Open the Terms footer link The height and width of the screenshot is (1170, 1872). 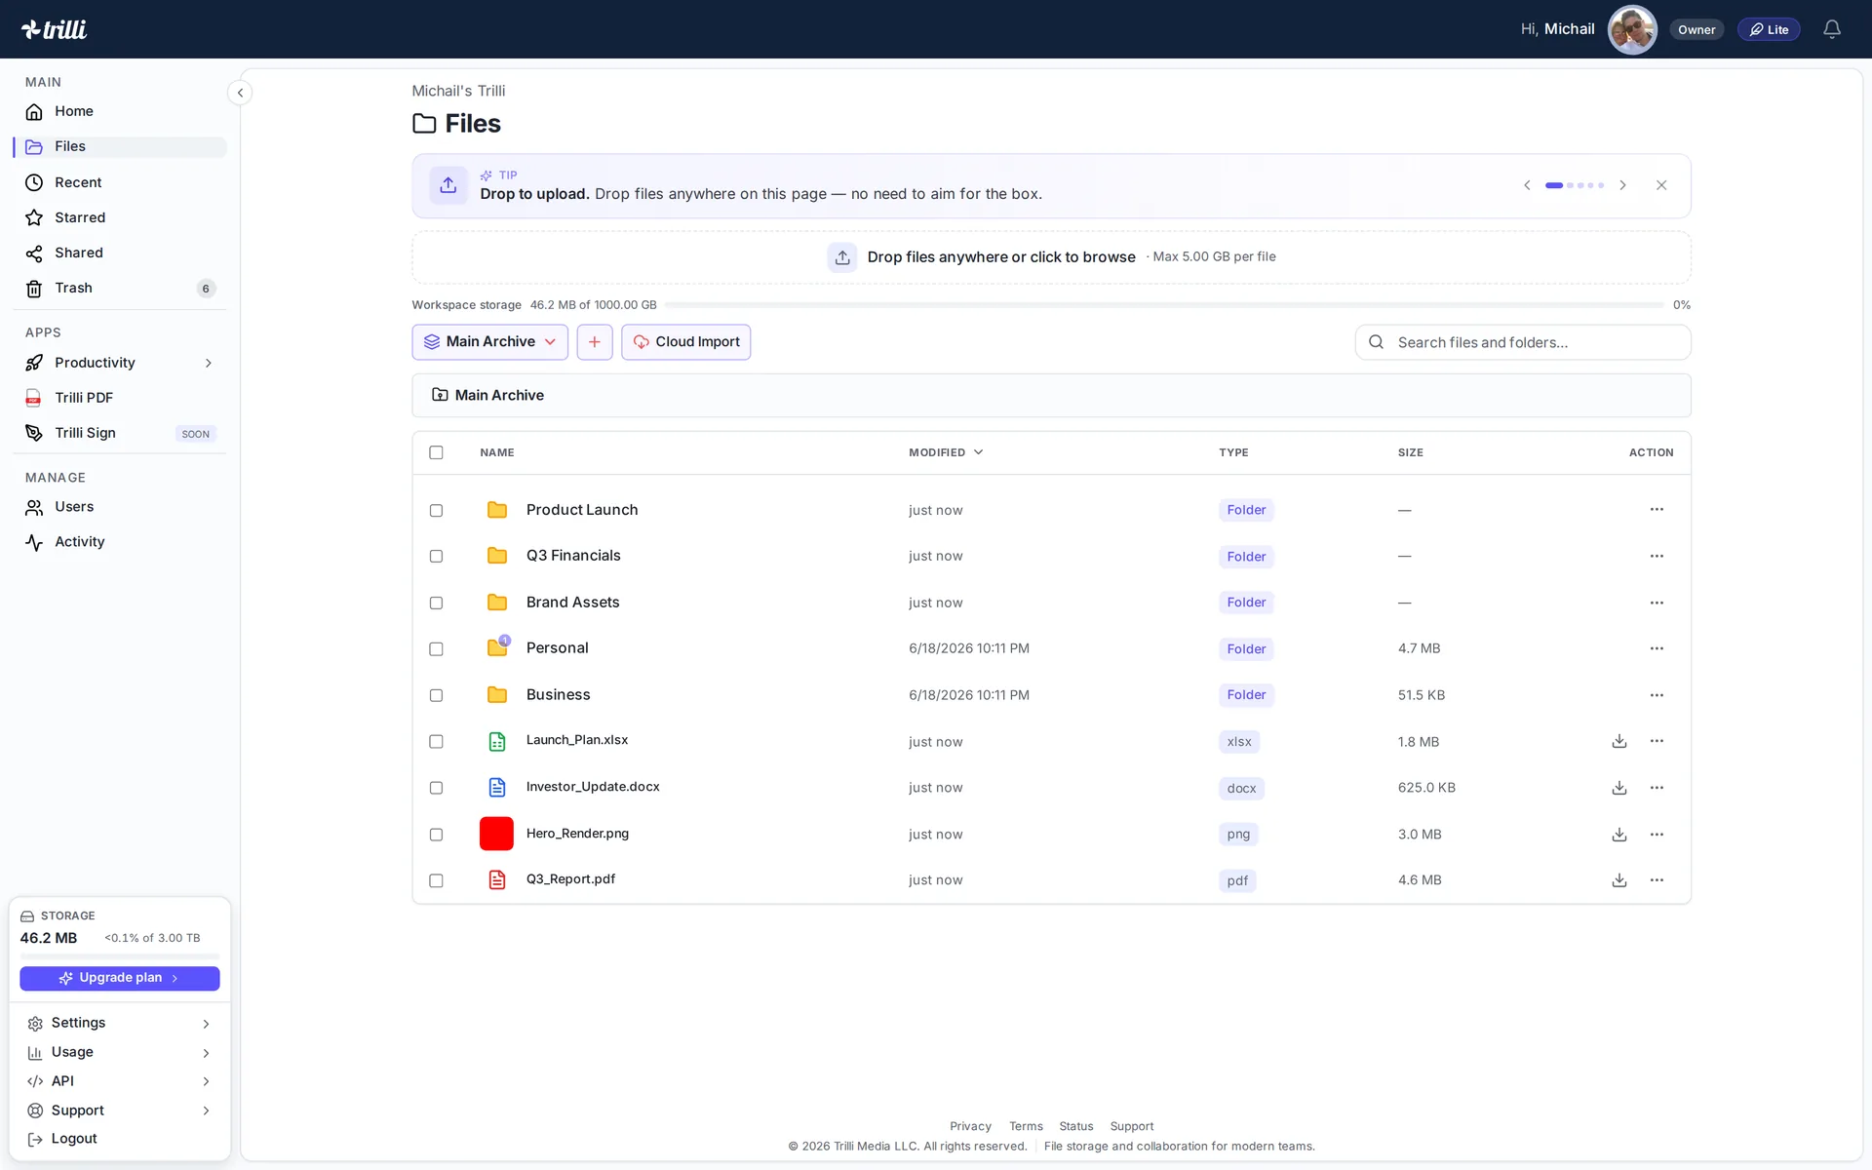coord(1026,1126)
